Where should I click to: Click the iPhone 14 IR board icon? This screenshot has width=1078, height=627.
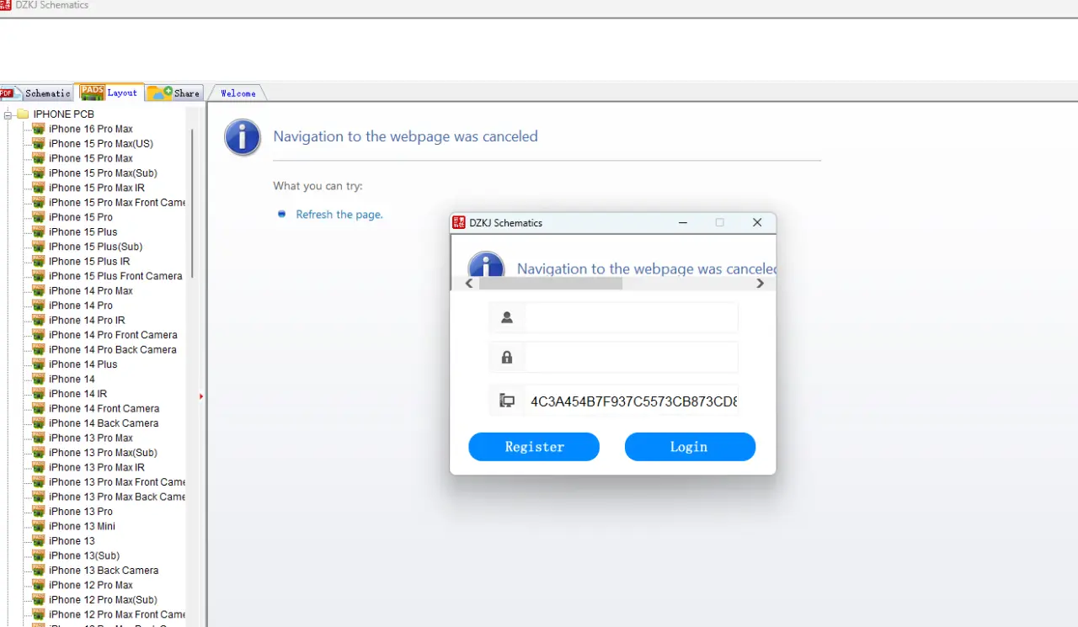(38, 394)
